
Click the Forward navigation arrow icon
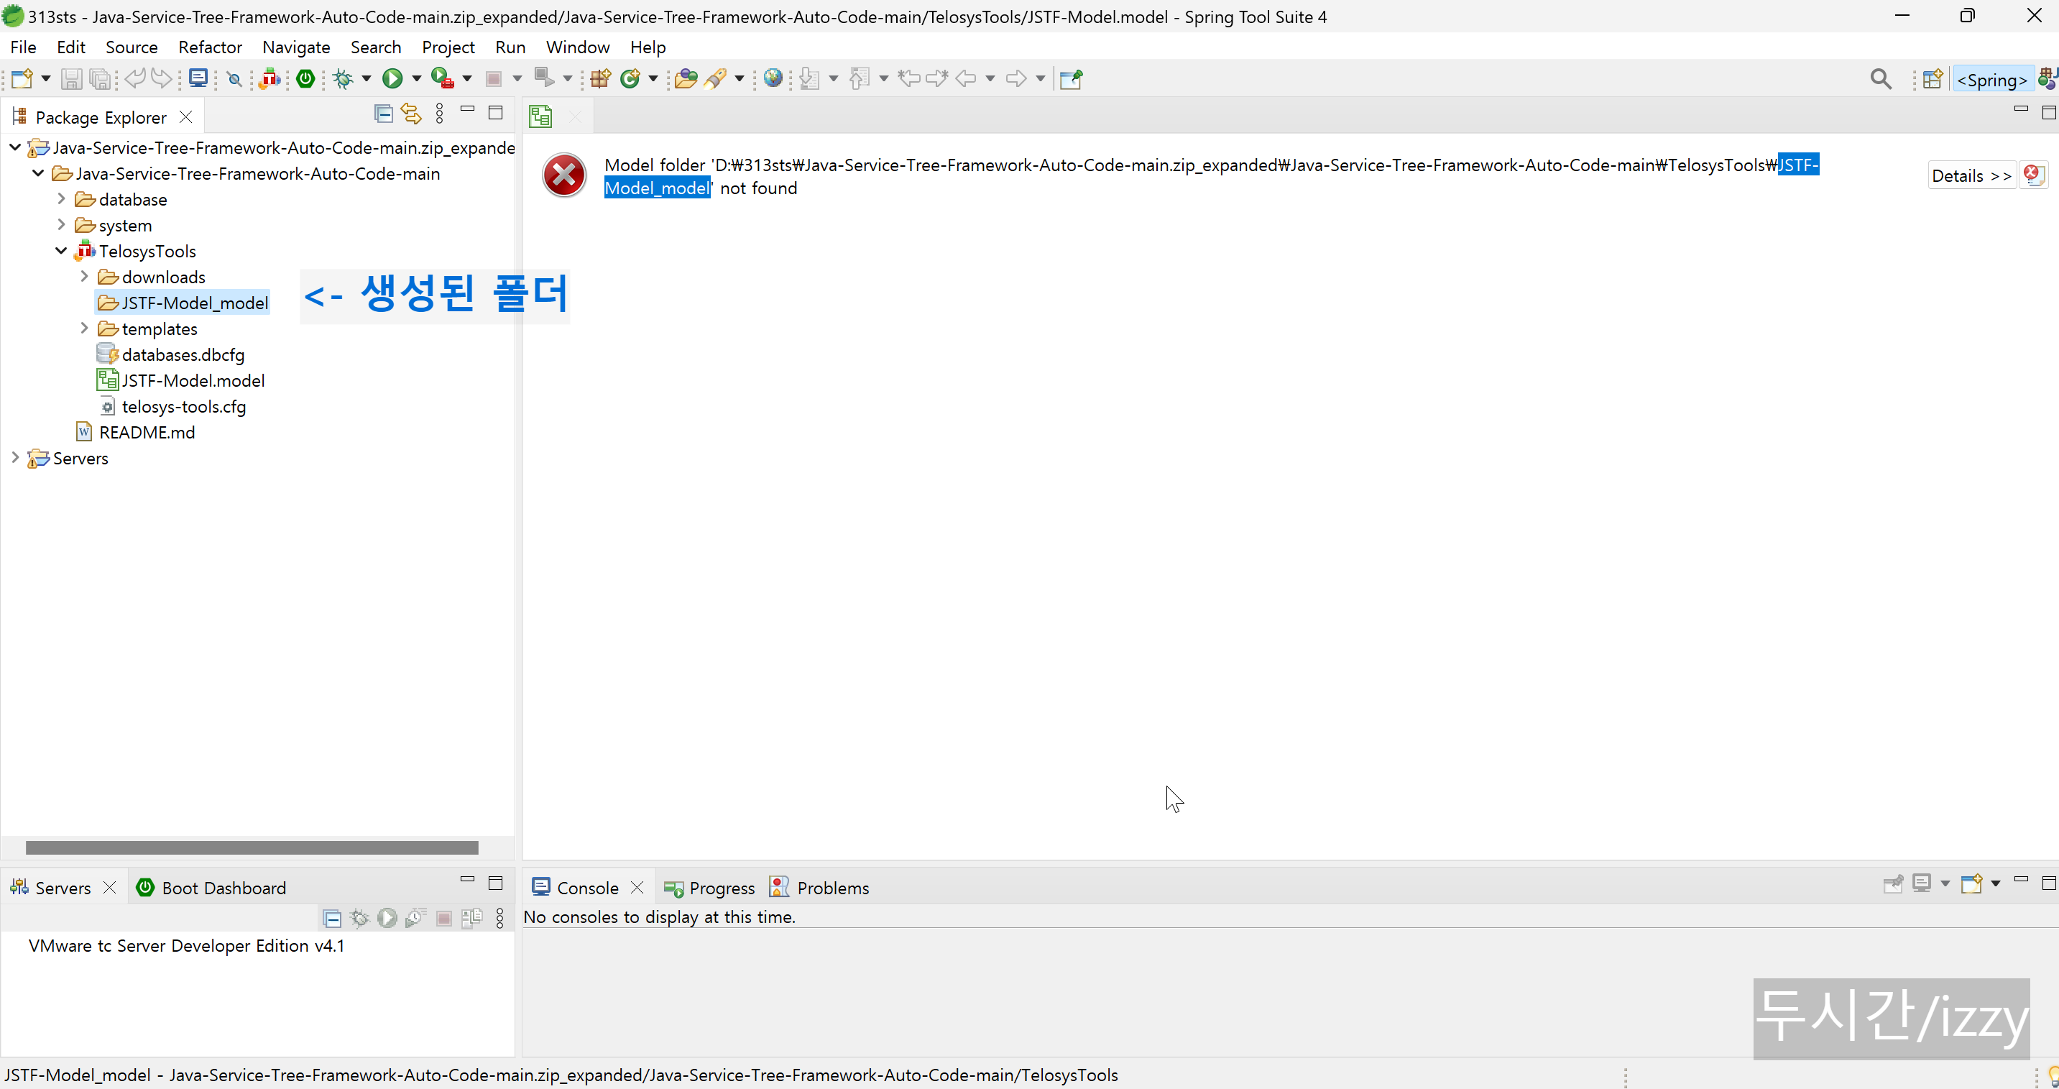tap(1016, 78)
